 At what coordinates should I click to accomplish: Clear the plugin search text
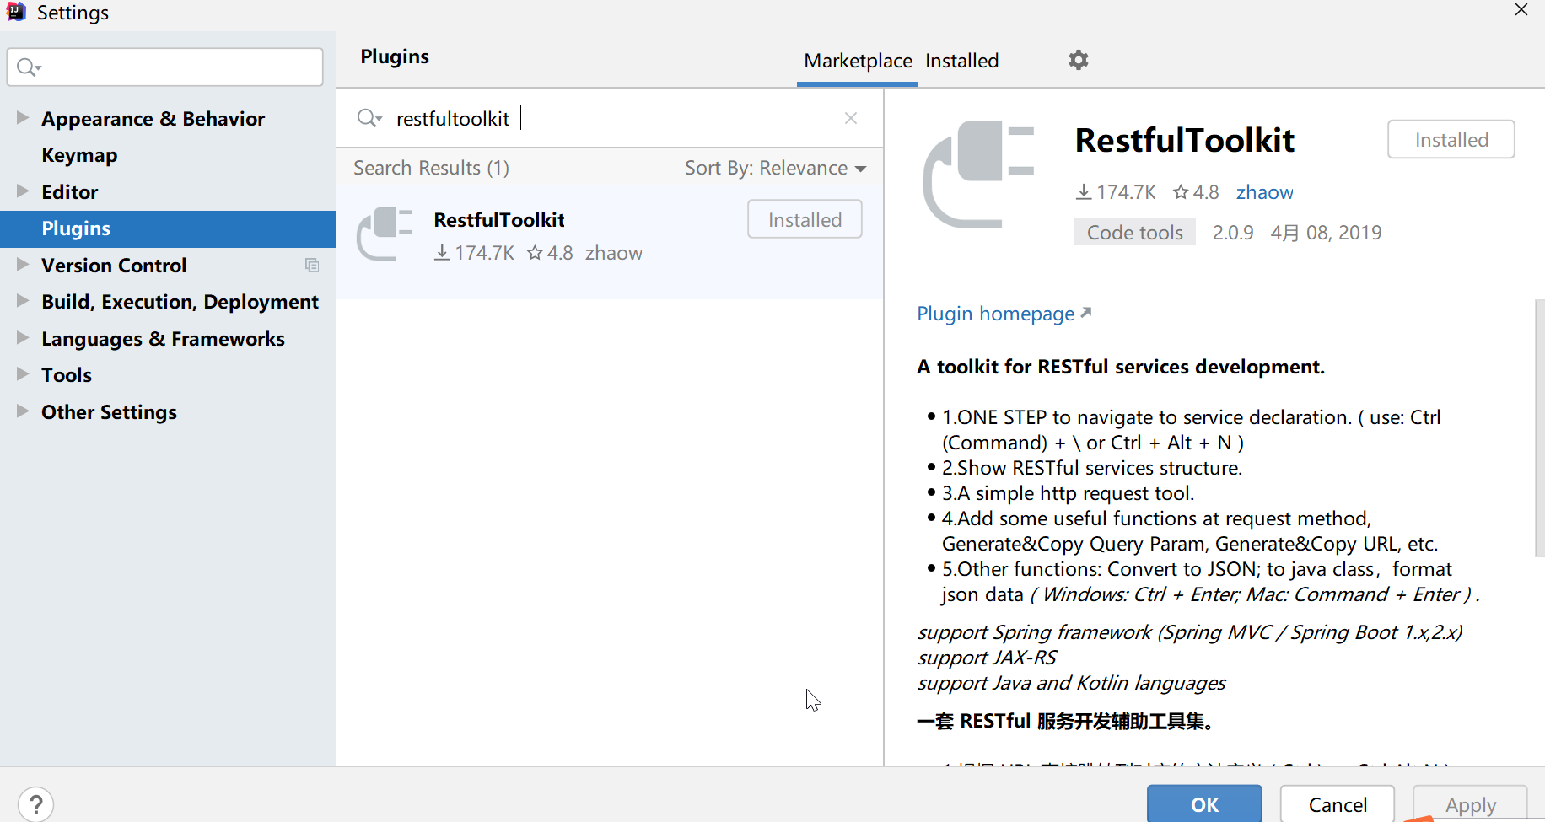pyautogui.click(x=851, y=118)
